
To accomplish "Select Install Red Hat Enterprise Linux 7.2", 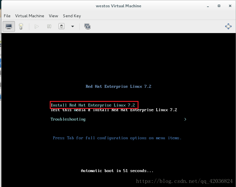I will point(93,105).
